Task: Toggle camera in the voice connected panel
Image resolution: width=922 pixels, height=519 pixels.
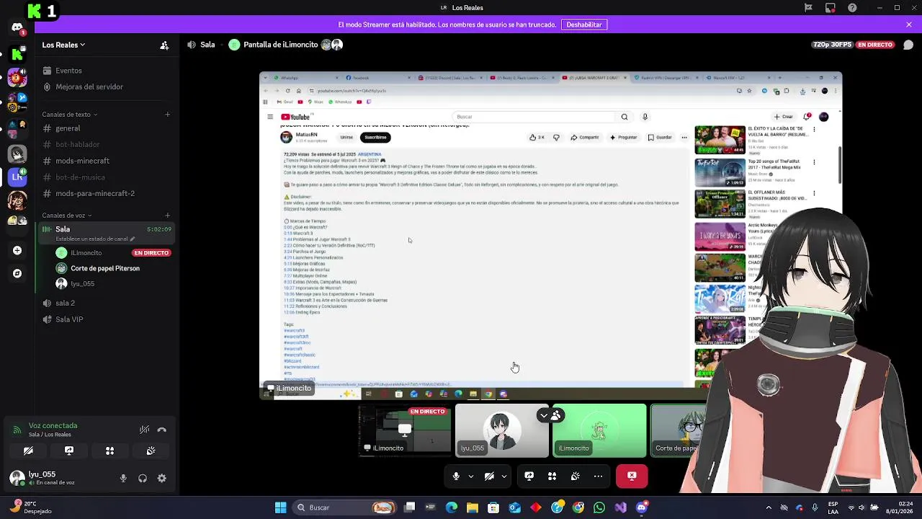Action: [x=28, y=451]
